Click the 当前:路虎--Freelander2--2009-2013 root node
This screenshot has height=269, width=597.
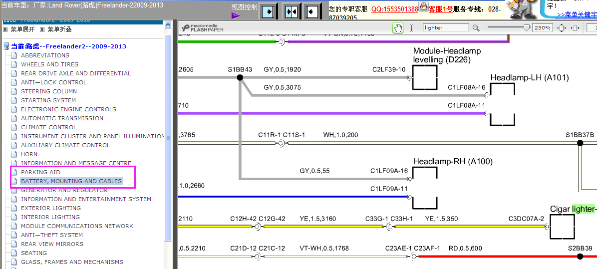tap(68, 46)
